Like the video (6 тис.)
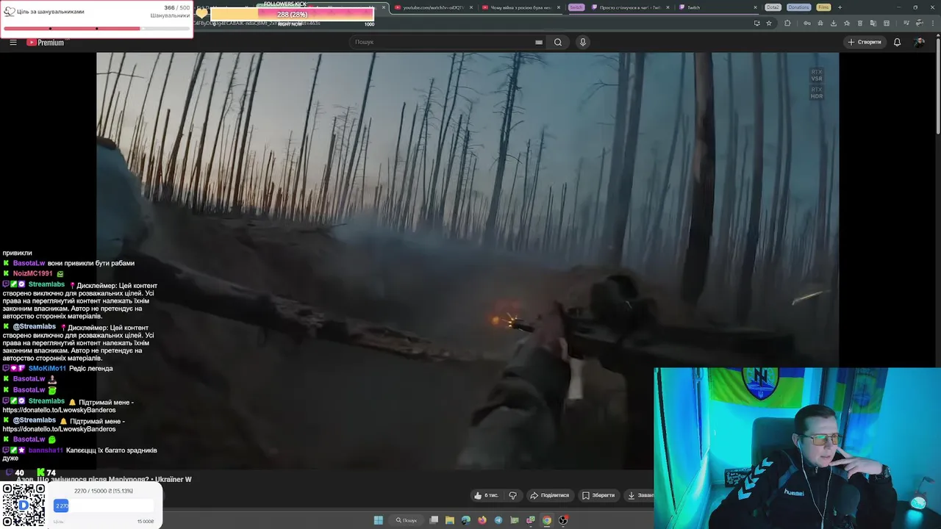This screenshot has height=529, width=941. tap(486, 495)
